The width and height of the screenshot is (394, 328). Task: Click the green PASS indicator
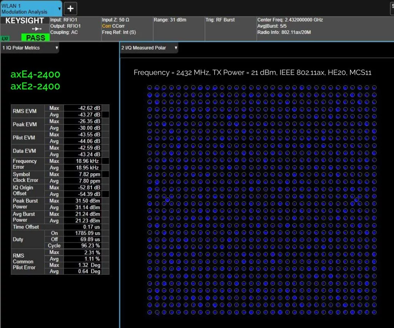(35, 38)
